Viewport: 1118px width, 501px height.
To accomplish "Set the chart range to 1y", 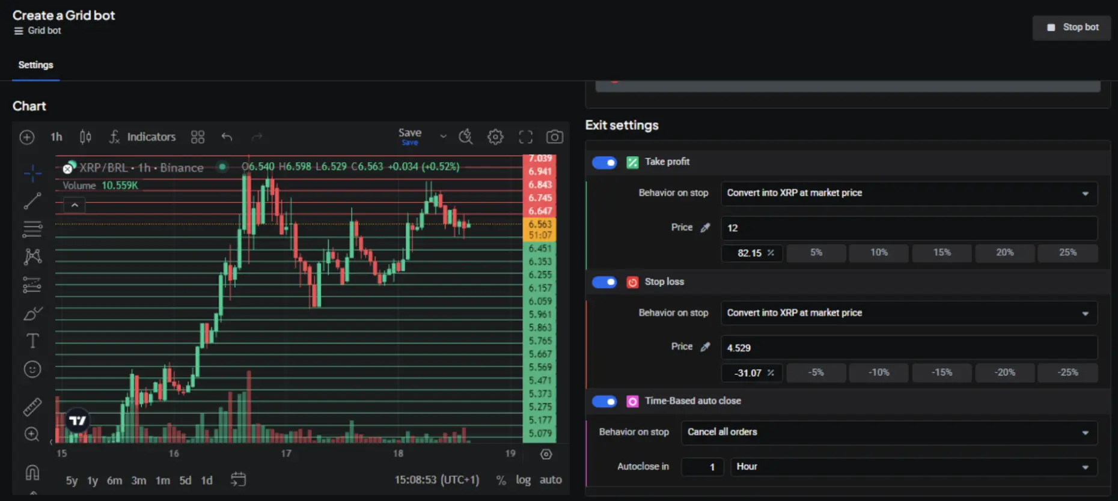I will tap(93, 481).
